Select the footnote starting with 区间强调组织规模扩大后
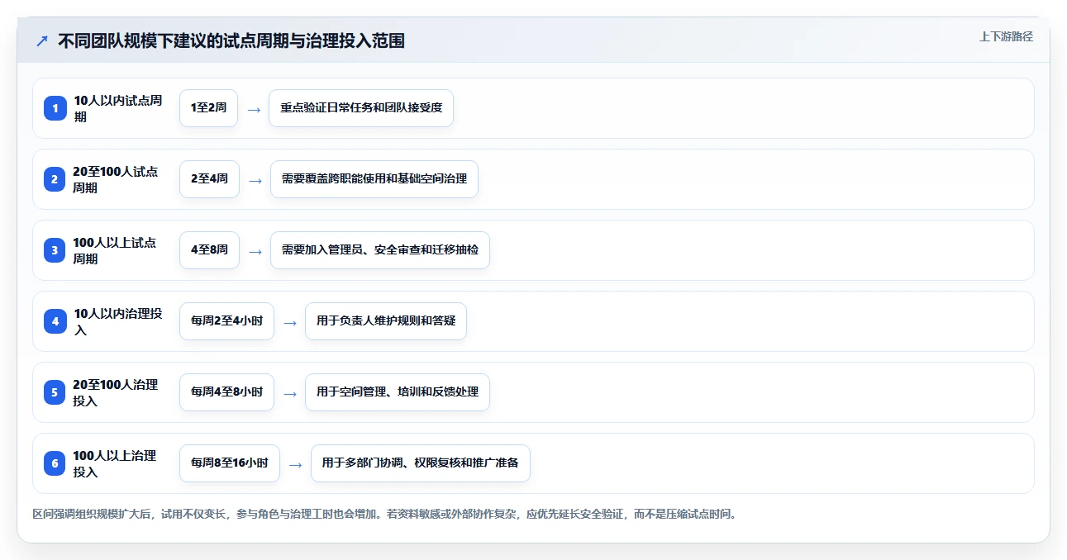 coord(384,514)
